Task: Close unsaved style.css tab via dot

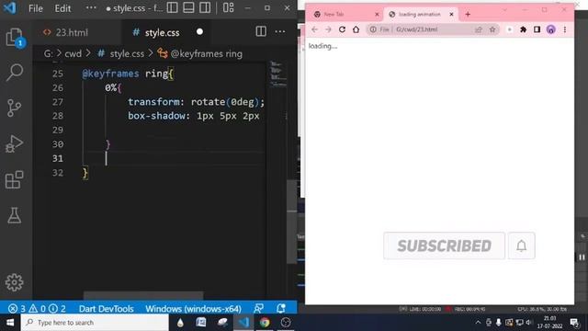Action: (200, 32)
